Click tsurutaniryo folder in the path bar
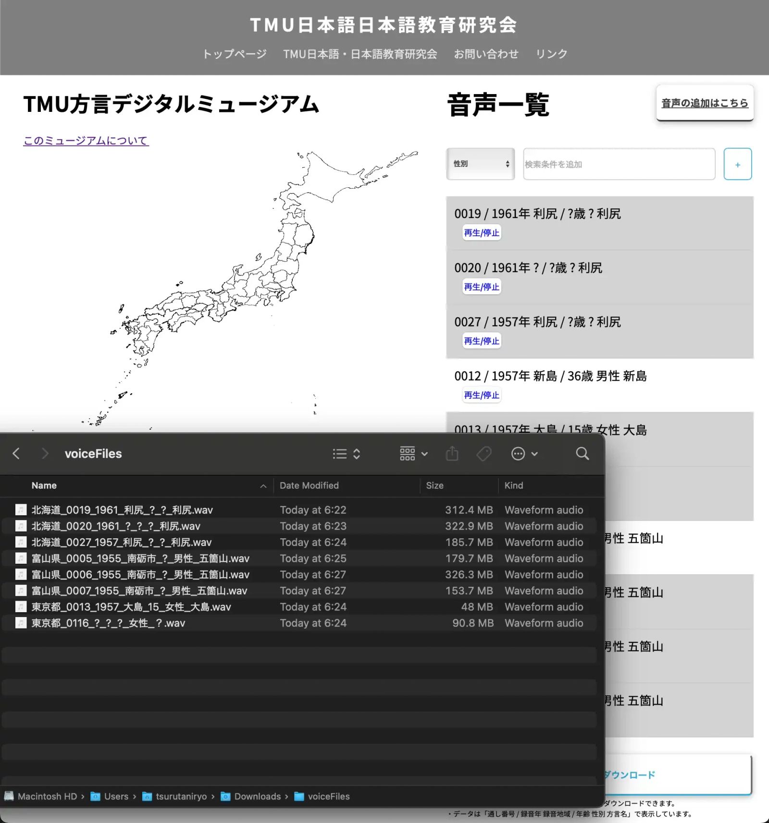Viewport: 769px width, 823px height. coord(174,797)
